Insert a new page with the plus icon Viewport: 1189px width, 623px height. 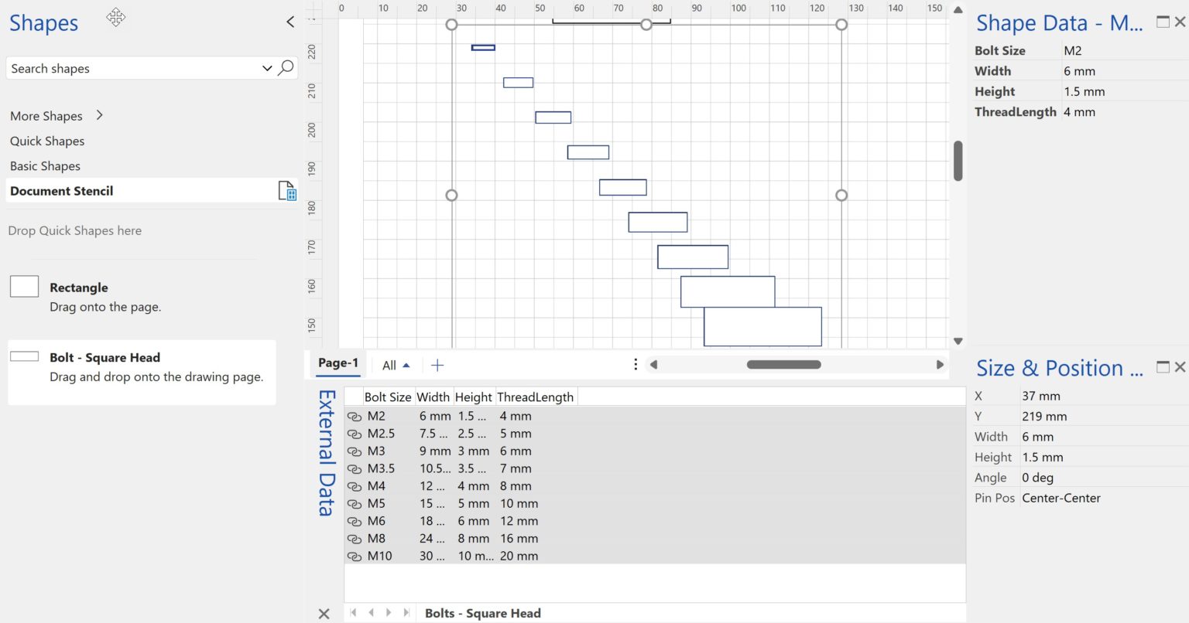(437, 364)
